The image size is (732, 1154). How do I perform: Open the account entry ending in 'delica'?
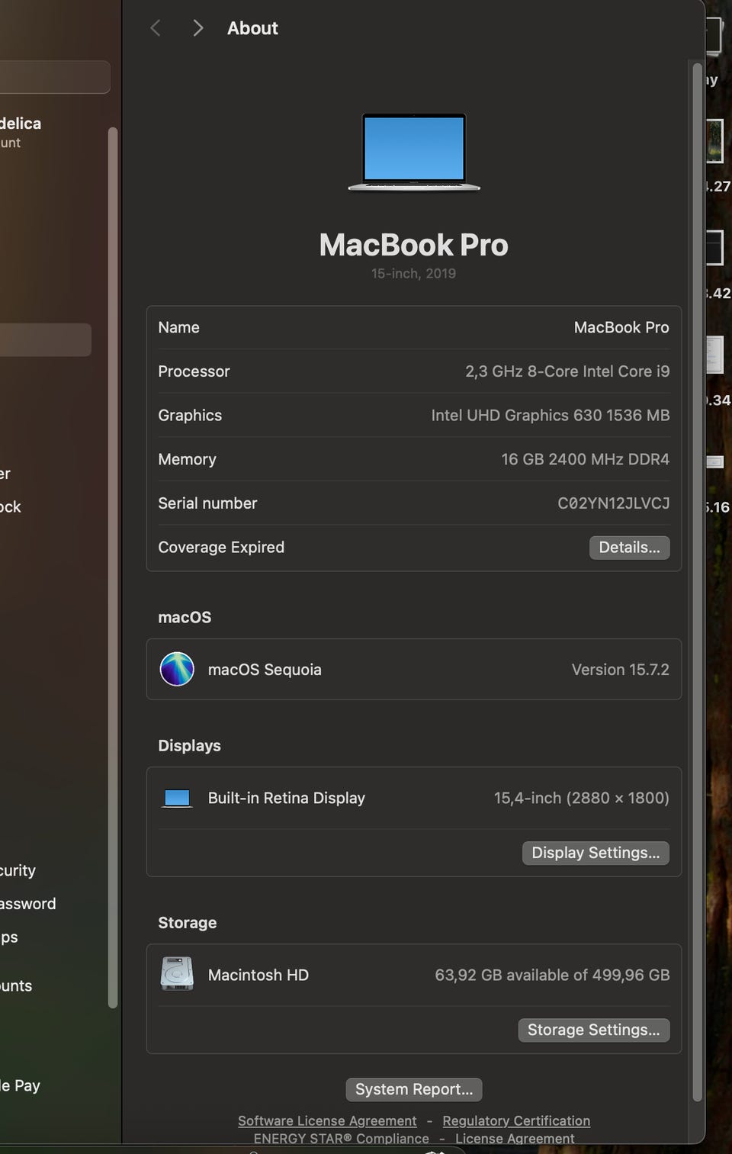21,131
